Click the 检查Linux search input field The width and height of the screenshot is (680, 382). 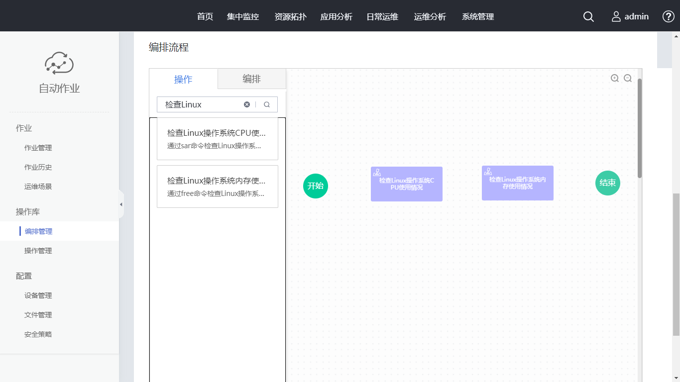pos(202,104)
